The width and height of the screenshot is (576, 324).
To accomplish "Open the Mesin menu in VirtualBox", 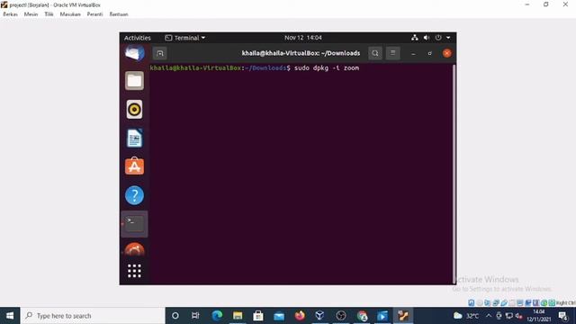I will tap(31, 14).
